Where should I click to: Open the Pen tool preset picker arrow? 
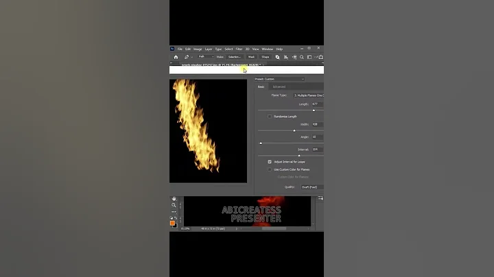click(192, 58)
